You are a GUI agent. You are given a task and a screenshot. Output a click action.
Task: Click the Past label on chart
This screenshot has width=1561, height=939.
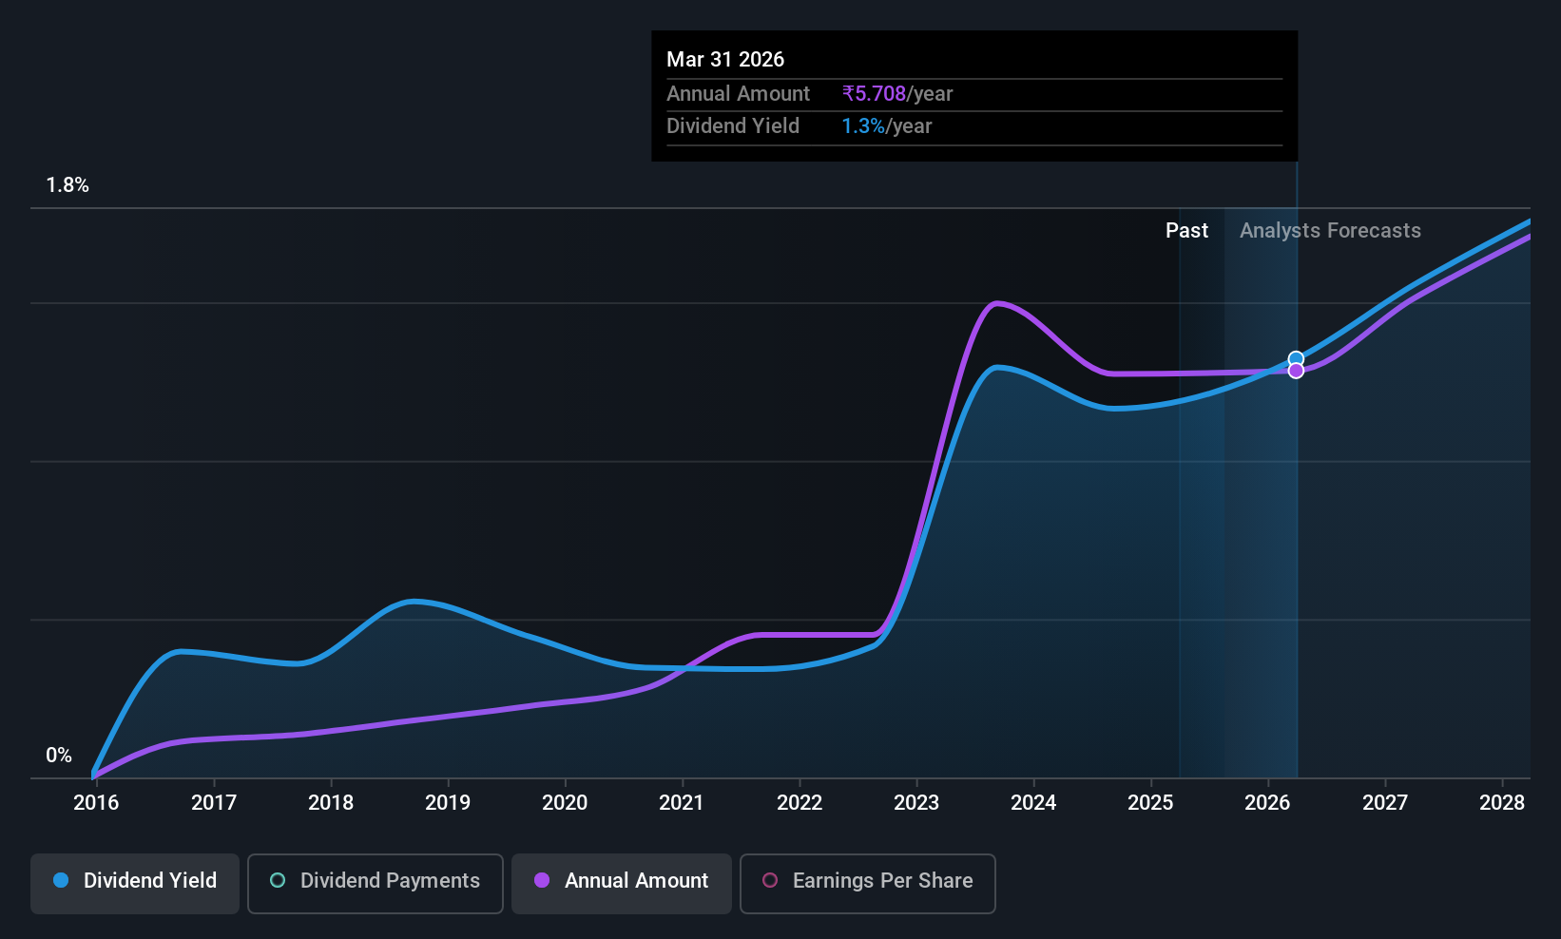1186,231
